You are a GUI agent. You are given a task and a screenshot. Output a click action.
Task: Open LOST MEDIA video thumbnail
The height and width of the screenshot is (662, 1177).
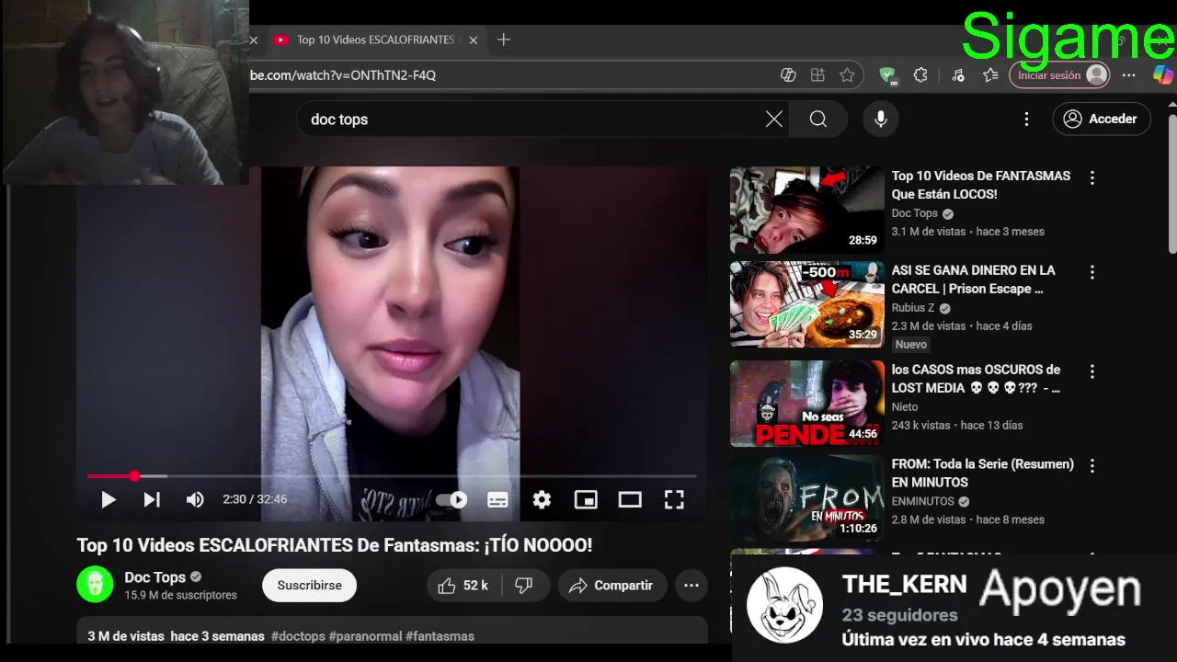pos(806,403)
